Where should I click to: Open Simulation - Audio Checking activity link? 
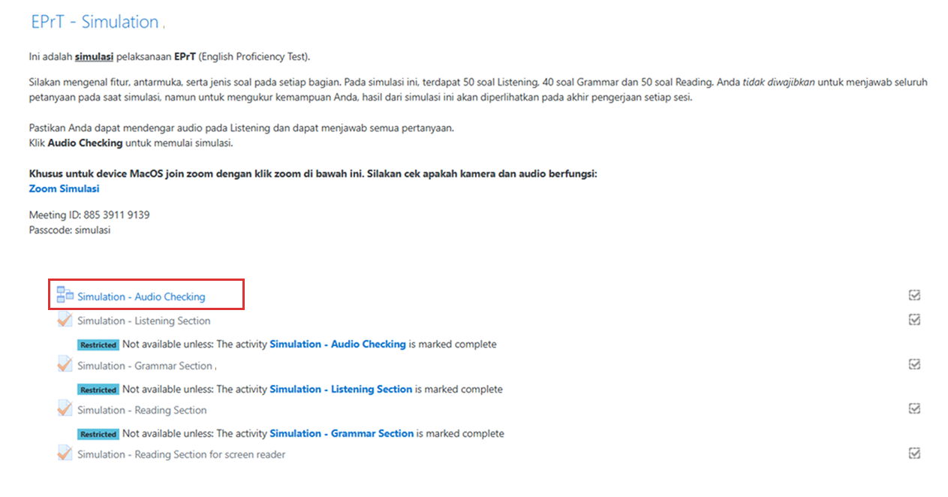pyautogui.click(x=141, y=297)
